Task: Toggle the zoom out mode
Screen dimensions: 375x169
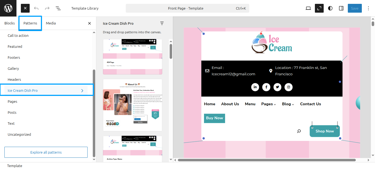Action: click(319, 8)
